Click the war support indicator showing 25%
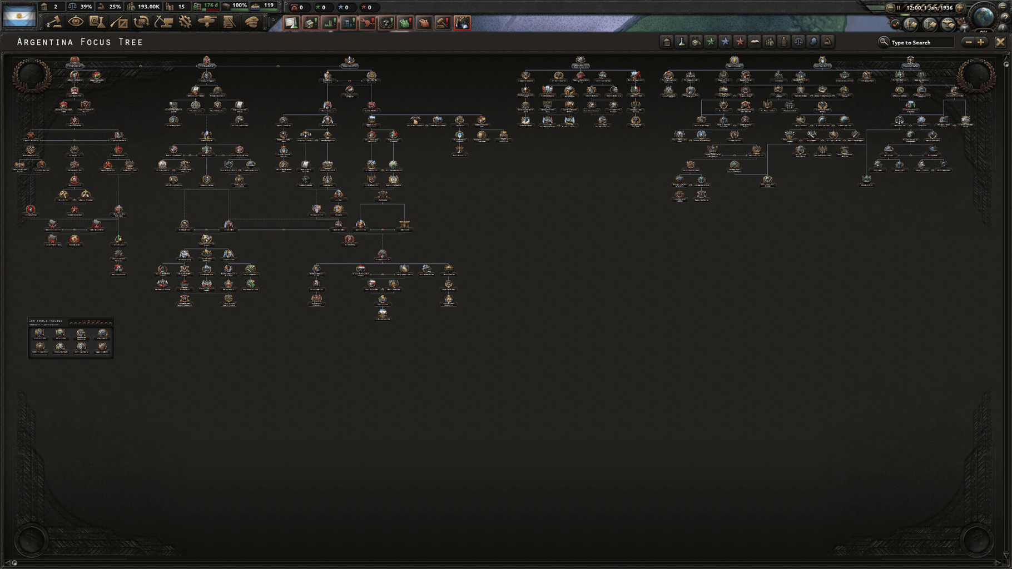This screenshot has width=1012, height=569. click(x=109, y=7)
